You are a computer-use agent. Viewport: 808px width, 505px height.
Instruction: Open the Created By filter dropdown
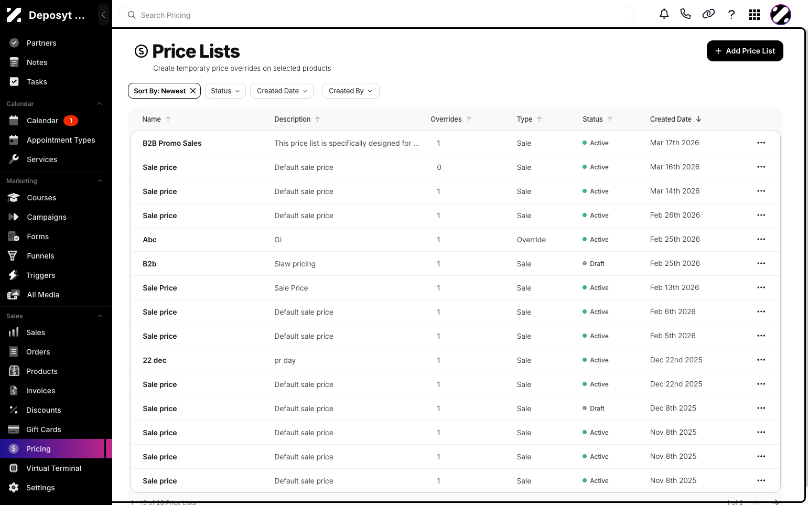[x=350, y=91]
